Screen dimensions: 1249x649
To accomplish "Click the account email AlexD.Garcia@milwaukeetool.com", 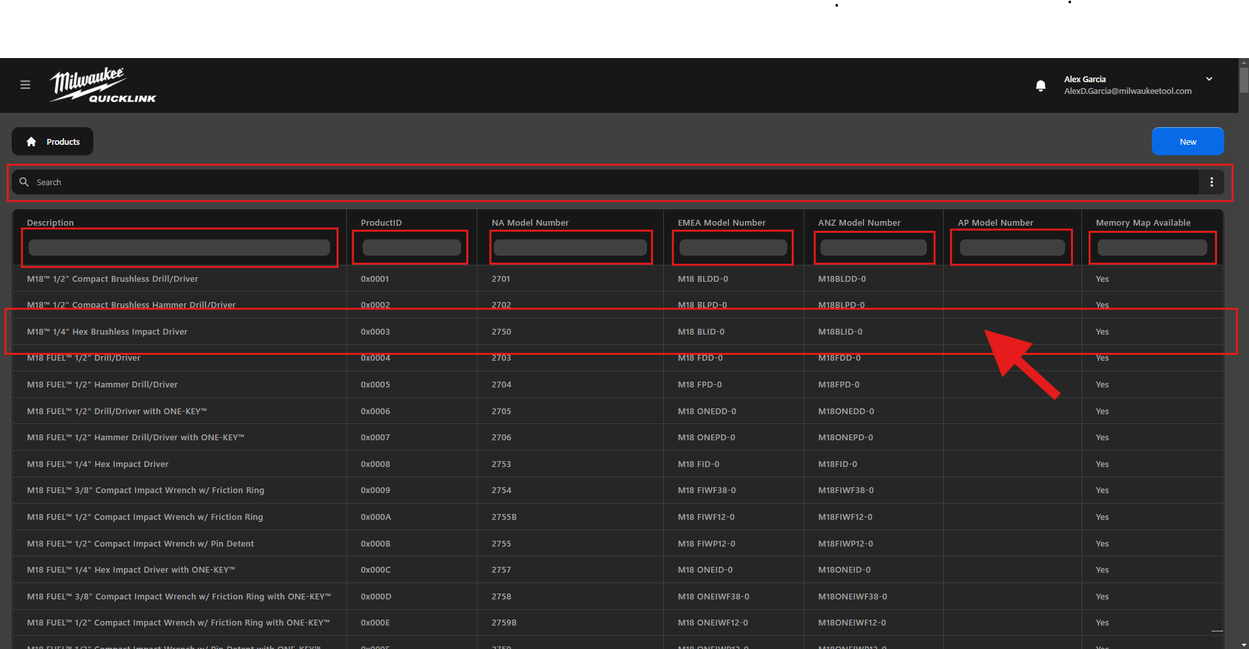I will [1128, 91].
